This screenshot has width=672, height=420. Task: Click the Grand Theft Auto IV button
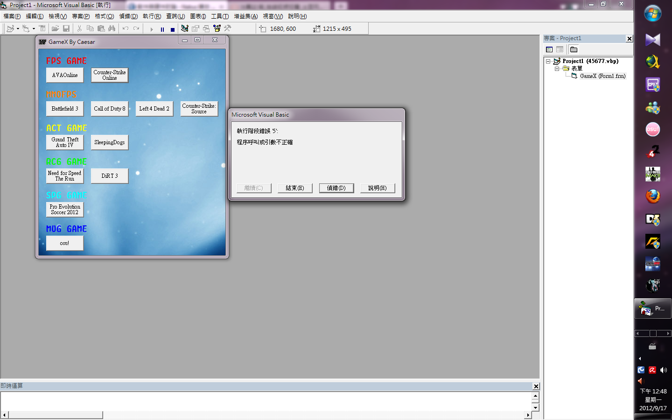[x=65, y=142]
